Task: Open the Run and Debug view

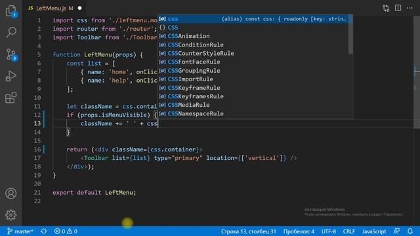Action: 11,76
